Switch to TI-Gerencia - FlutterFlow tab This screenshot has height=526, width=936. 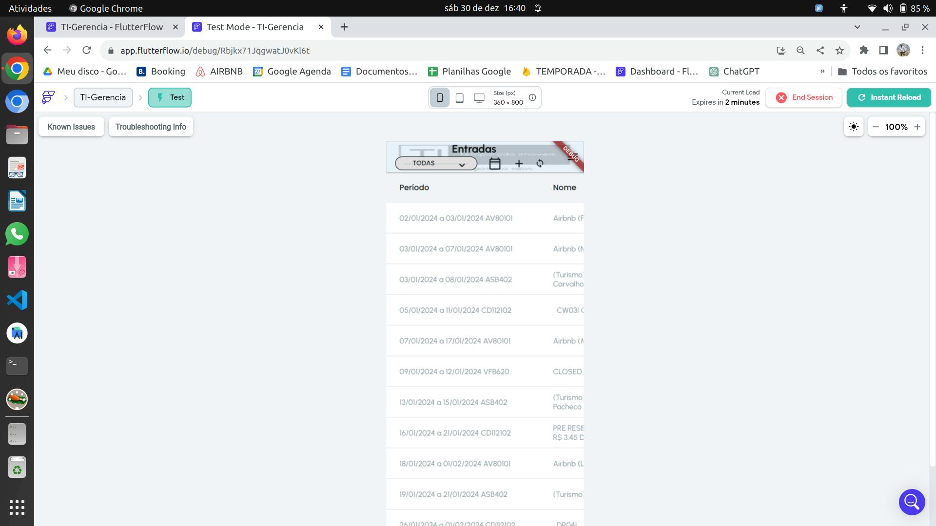click(x=112, y=27)
